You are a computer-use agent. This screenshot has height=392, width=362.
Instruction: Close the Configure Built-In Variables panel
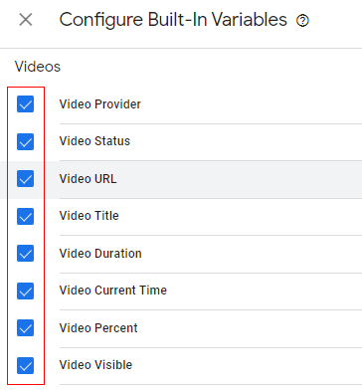click(26, 20)
